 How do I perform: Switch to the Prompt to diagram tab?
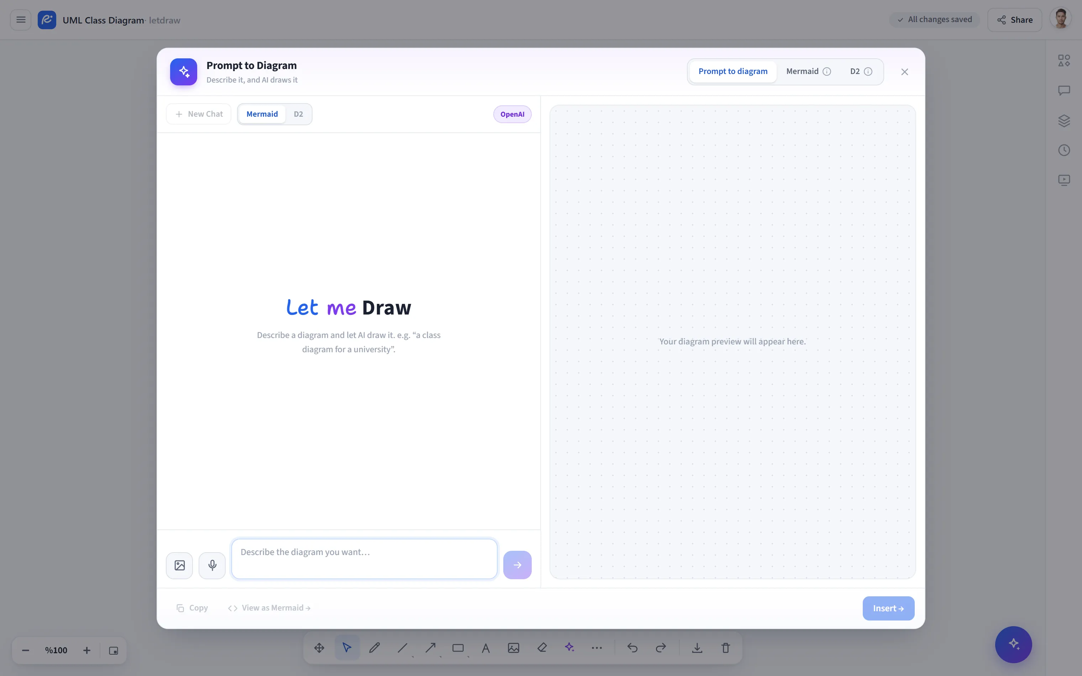click(x=733, y=72)
